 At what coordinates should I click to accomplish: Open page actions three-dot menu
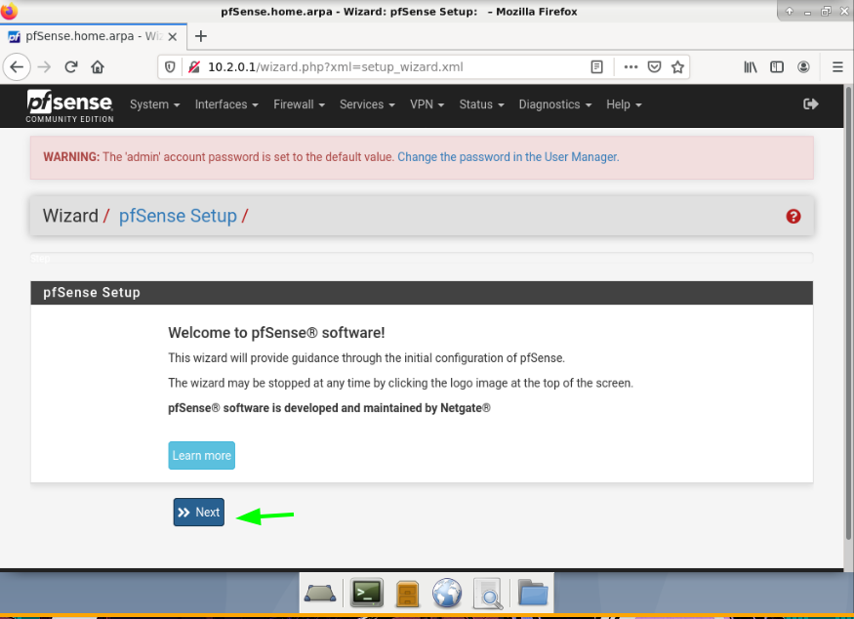pos(630,67)
